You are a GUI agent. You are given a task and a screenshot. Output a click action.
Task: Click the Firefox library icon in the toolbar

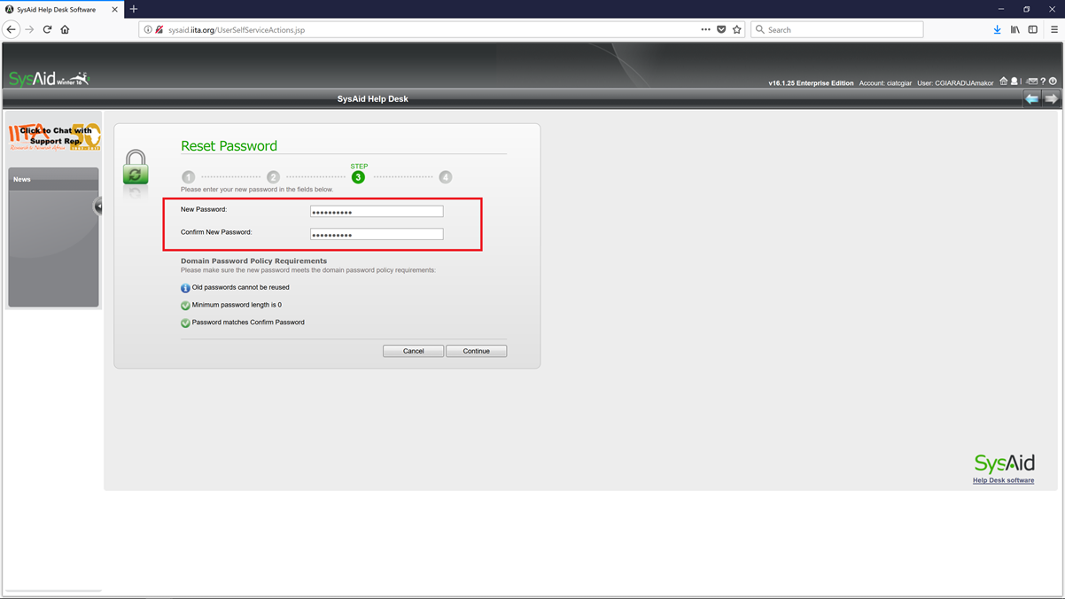click(1014, 29)
